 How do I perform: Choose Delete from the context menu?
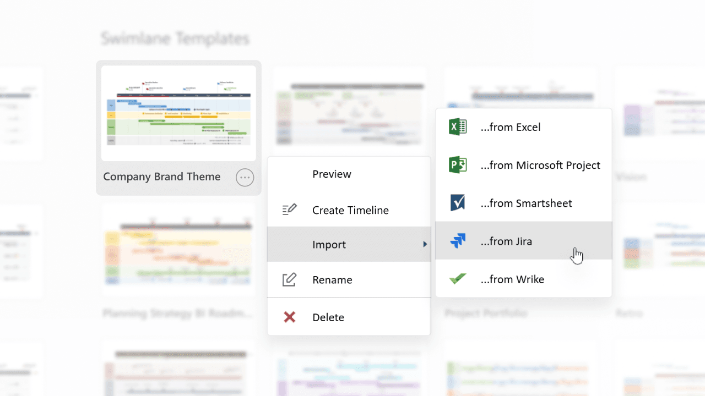(x=349, y=317)
